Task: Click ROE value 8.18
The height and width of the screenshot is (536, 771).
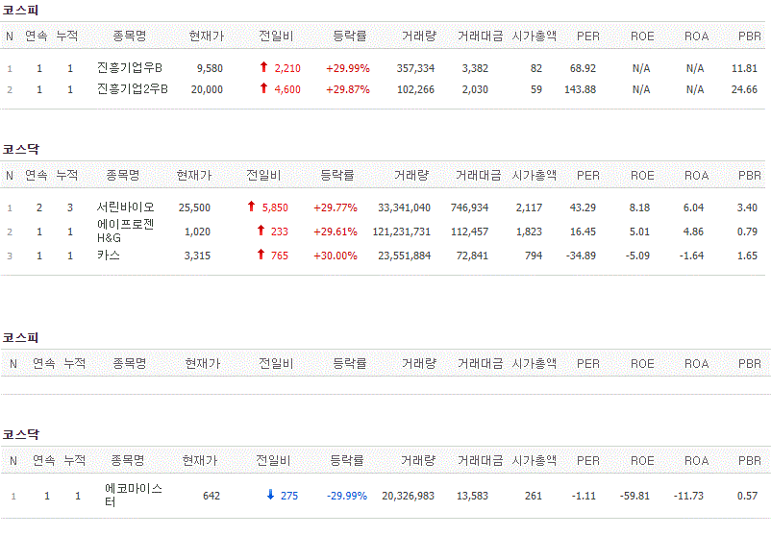Action: point(639,207)
